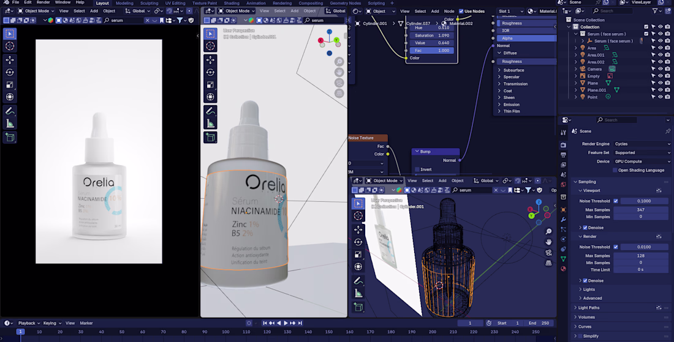Click the zoom magnifier in the label close-up viewport

tap(339, 62)
